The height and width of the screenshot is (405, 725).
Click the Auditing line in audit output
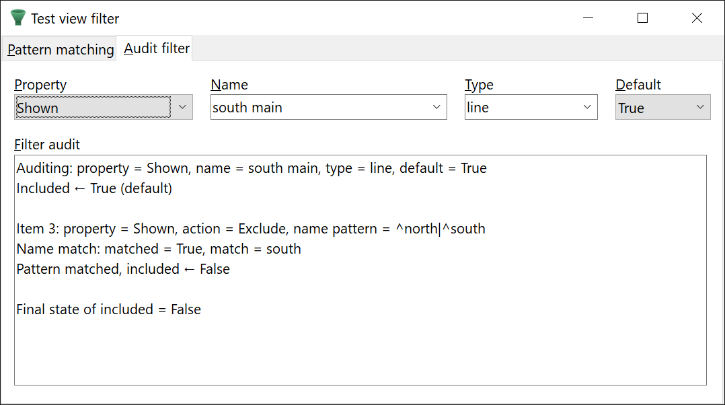point(251,168)
